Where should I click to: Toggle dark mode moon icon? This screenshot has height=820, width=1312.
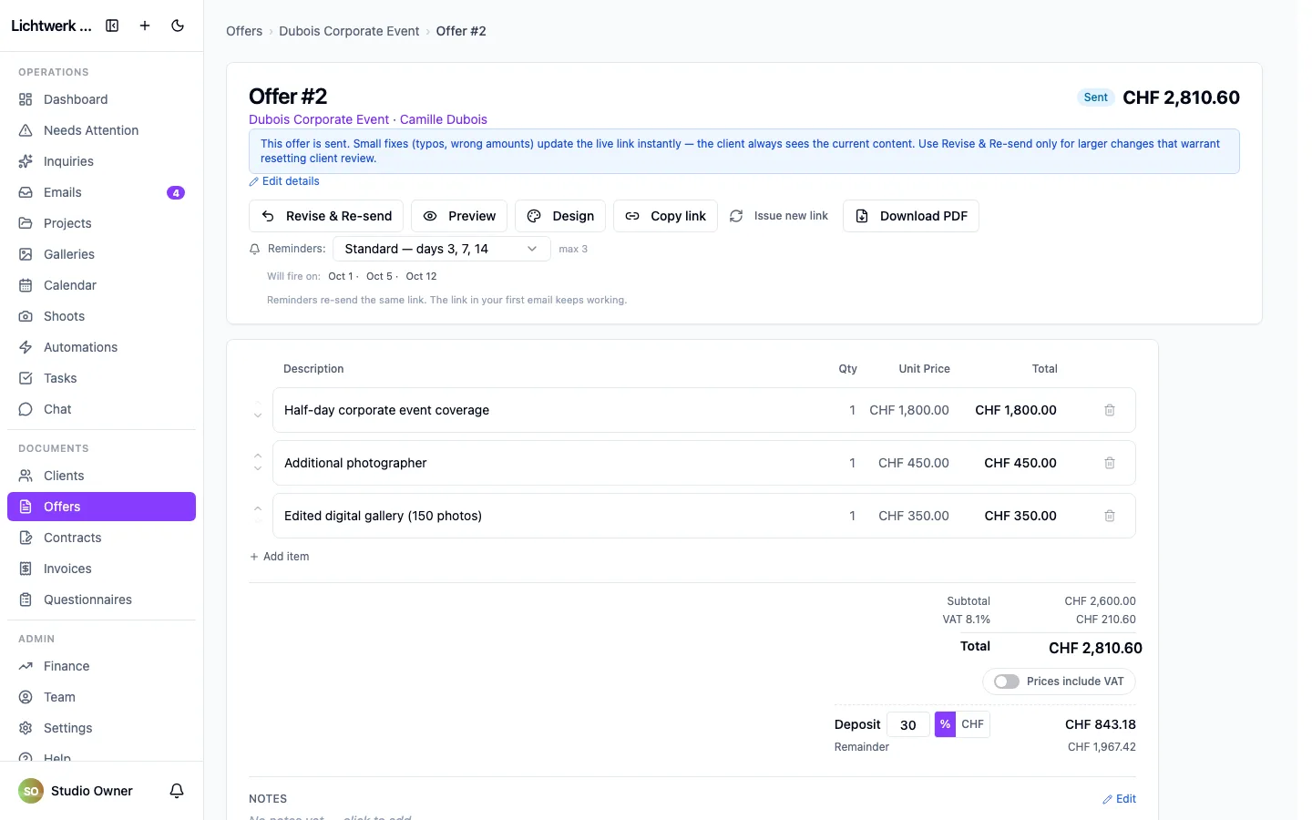pos(178,26)
